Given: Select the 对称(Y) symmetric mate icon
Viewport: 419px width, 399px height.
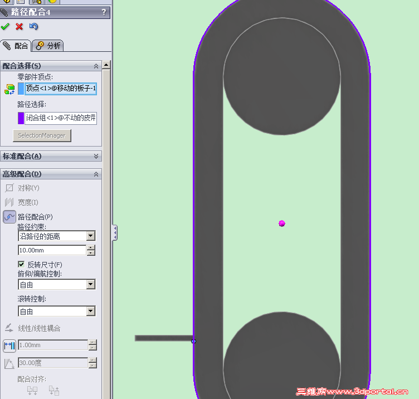Looking at the screenshot, I should pyautogui.click(x=9, y=188).
